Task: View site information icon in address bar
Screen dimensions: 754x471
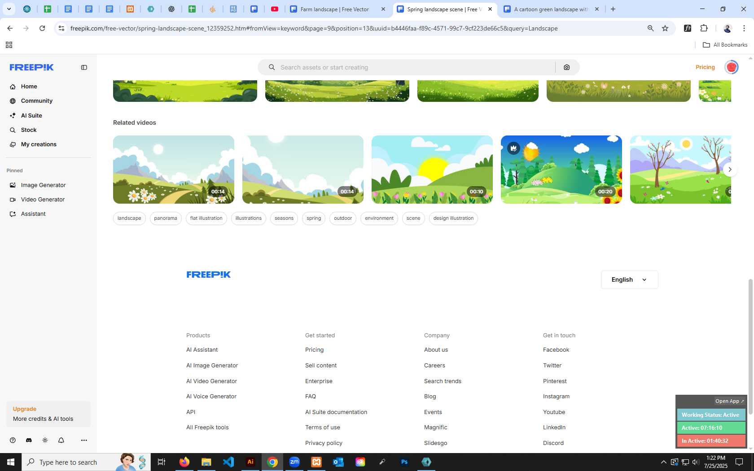Action: 61,28
